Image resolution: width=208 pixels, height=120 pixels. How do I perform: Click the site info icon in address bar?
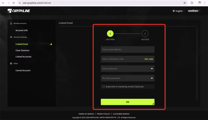[19, 3]
